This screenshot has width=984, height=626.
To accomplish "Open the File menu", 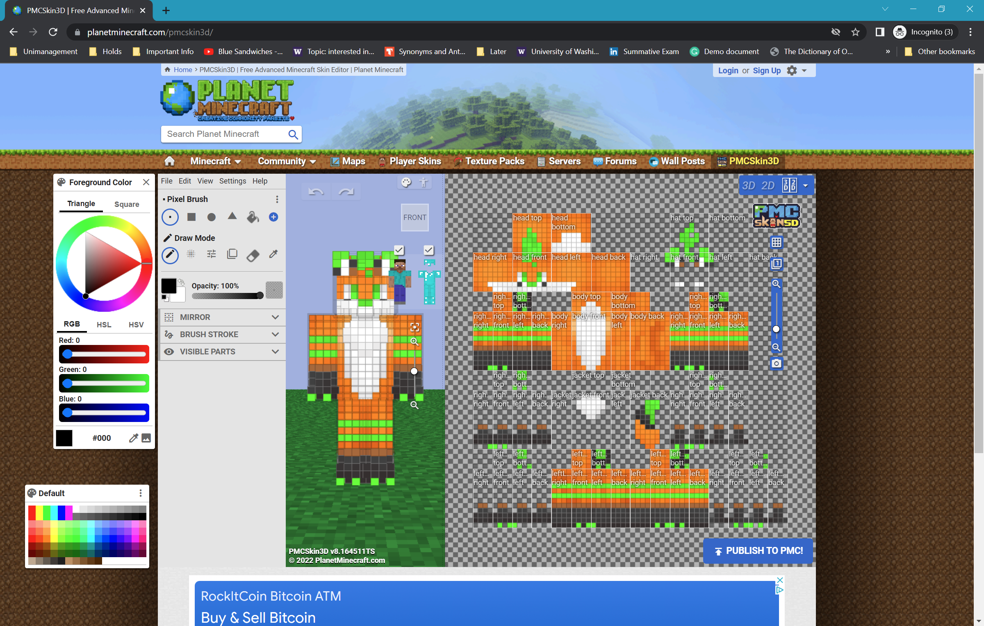I will coord(166,181).
